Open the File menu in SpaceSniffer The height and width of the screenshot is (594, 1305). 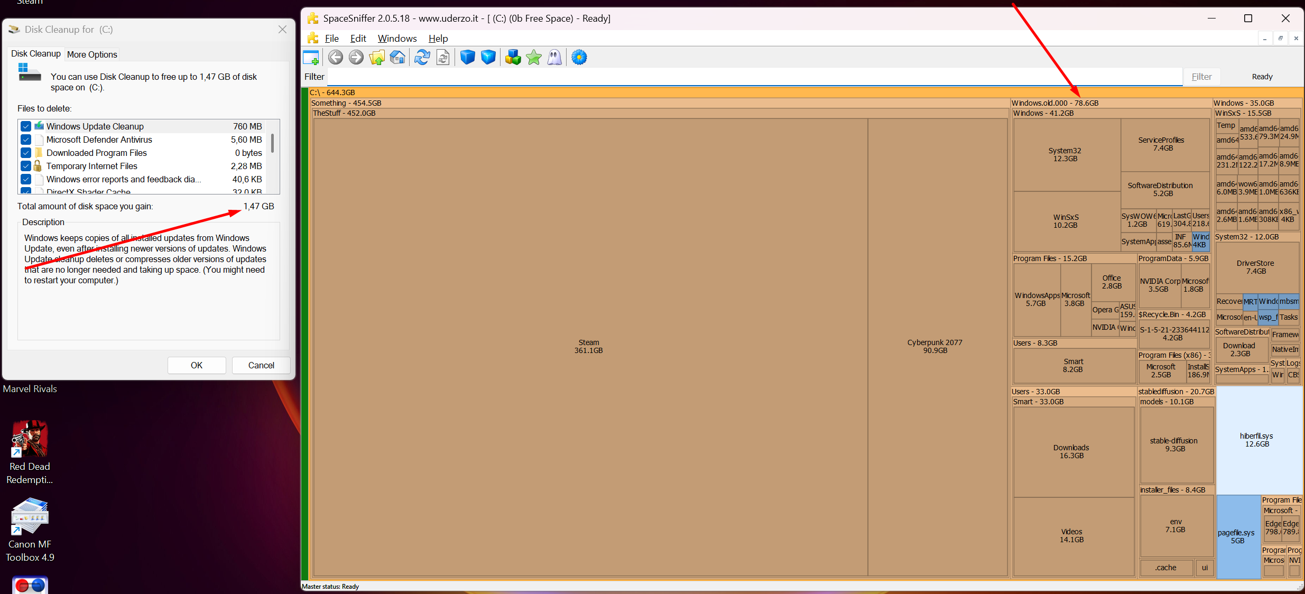pos(331,39)
